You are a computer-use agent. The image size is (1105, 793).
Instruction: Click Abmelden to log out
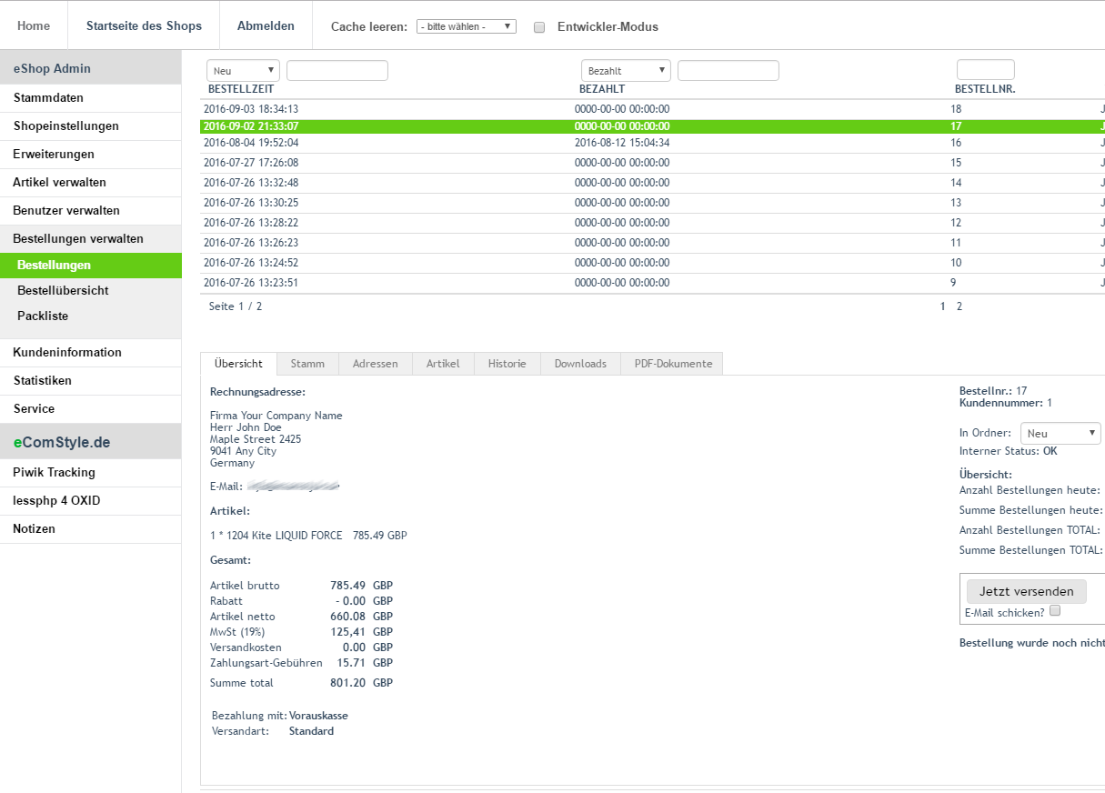click(266, 25)
